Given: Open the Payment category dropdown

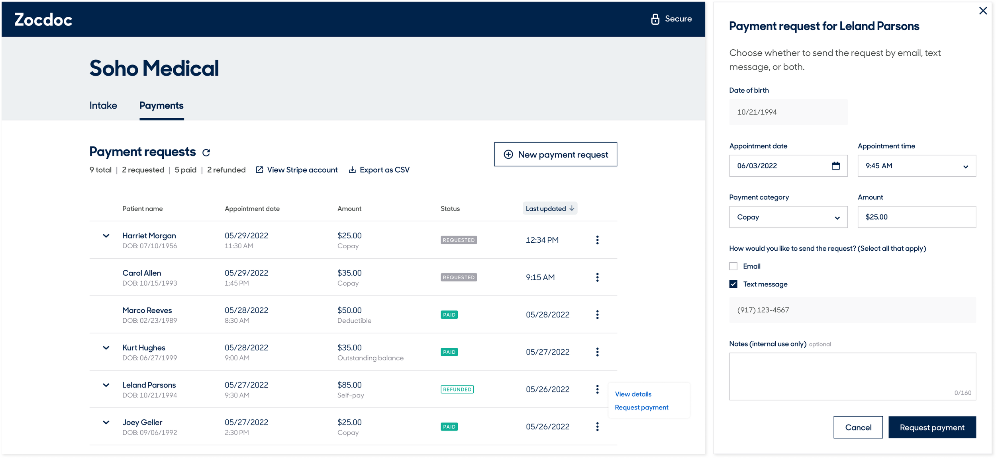Looking at the screenshot, I should tap(788, 217).
